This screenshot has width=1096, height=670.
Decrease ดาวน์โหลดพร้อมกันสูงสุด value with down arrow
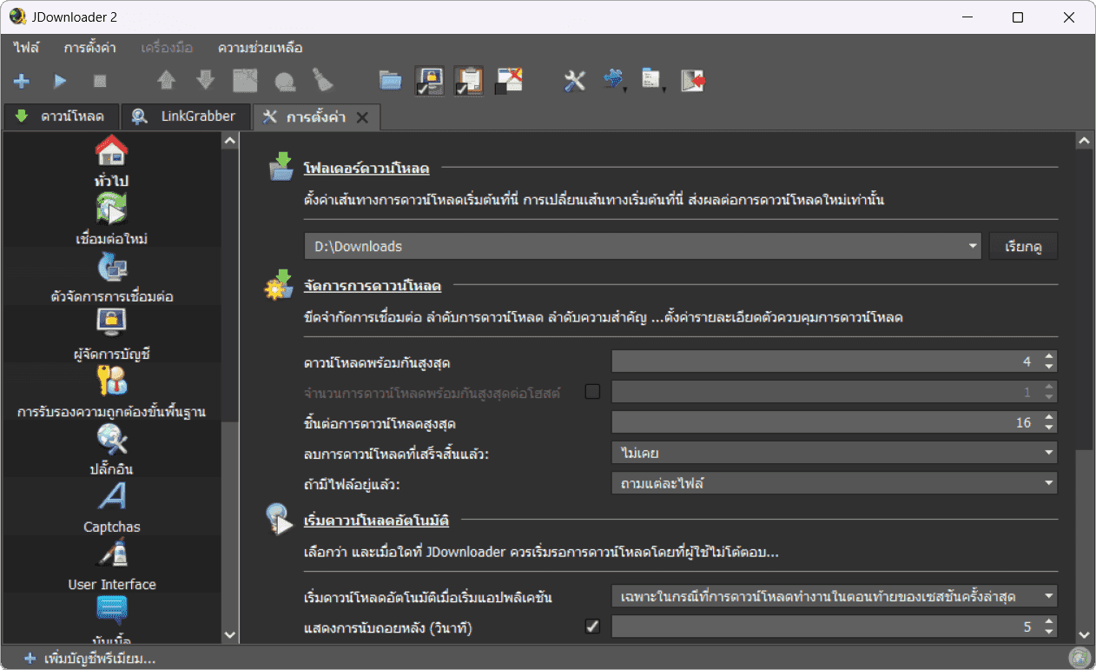(x=1049, y=368)
